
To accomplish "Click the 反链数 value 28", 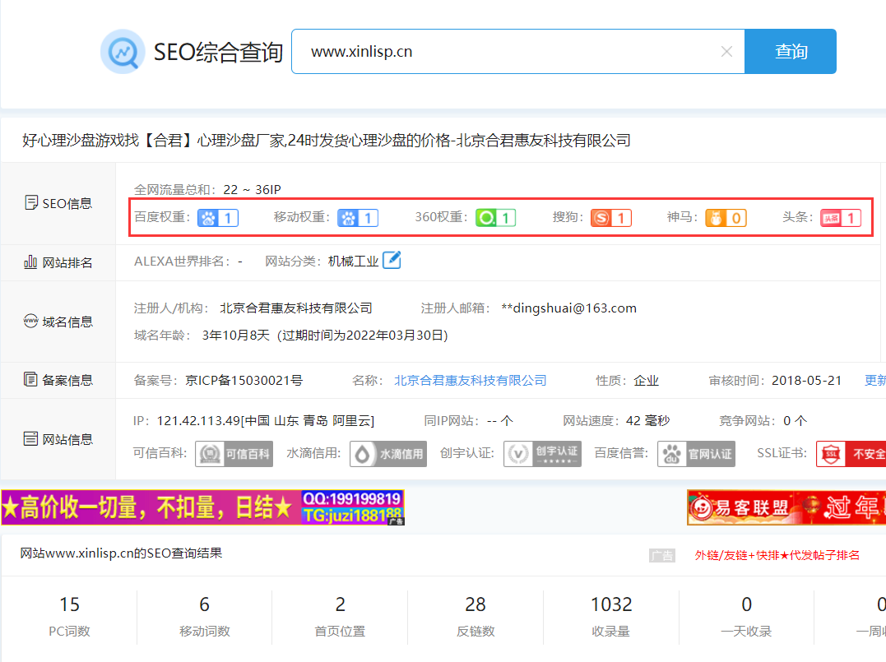I will coord(475,604).
